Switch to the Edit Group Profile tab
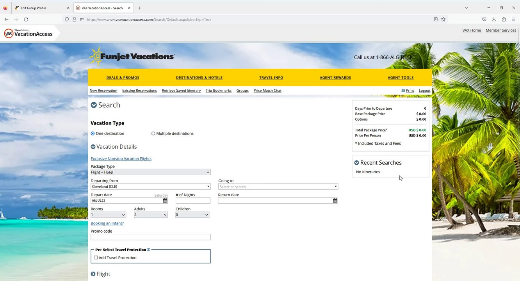Viewport: 520px width, 281px height. tap(41, 8)
